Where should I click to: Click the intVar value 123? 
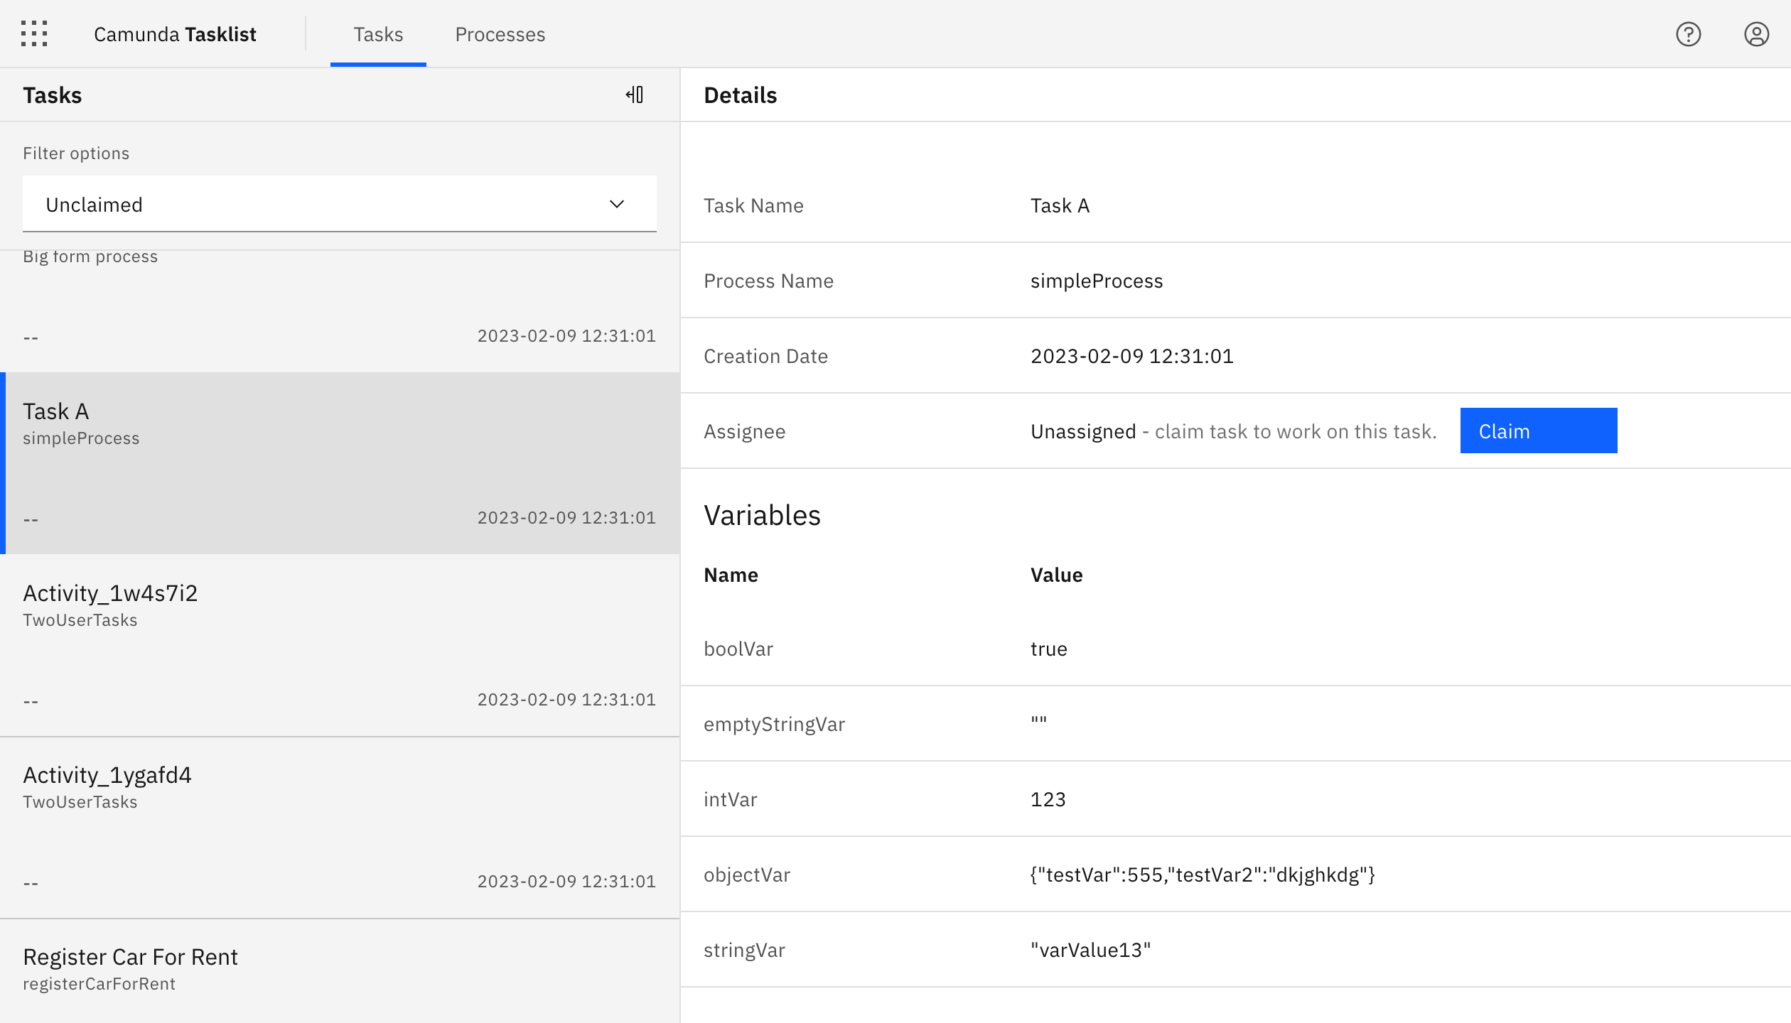[1048, 799]
